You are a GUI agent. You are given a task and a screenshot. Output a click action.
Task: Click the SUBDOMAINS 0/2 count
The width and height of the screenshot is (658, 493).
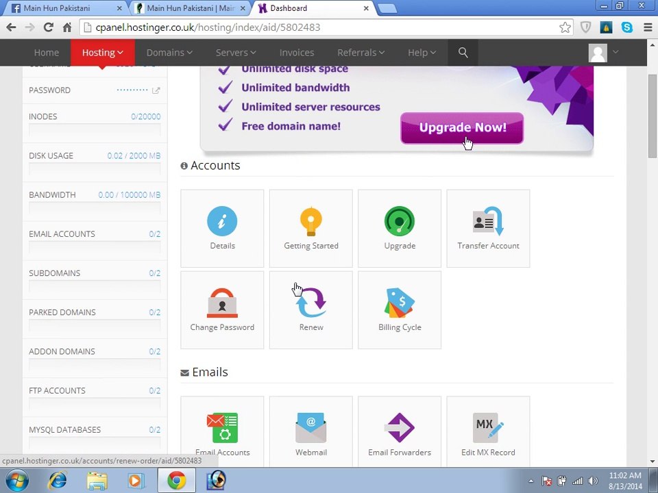(154, 273)
